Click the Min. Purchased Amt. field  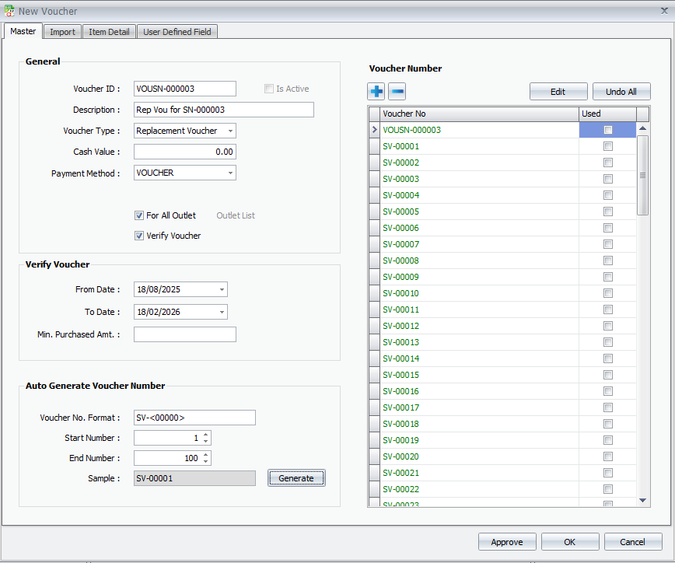point(185,334)
